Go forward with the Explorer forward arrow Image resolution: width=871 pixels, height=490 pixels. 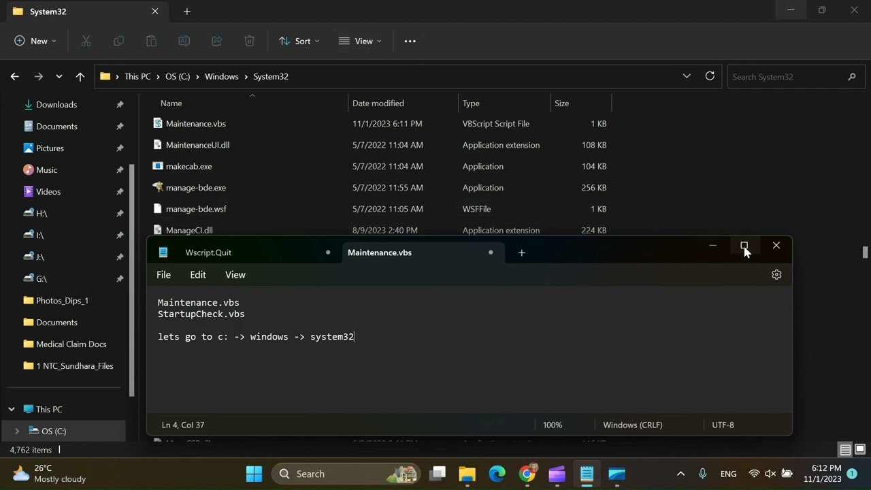click(x=38, y=76)
